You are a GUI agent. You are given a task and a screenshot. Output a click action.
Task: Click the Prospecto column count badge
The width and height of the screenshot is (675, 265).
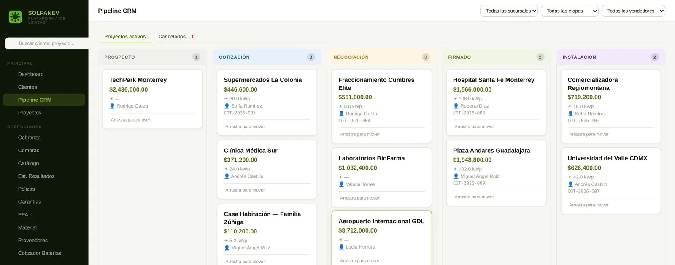196,57
